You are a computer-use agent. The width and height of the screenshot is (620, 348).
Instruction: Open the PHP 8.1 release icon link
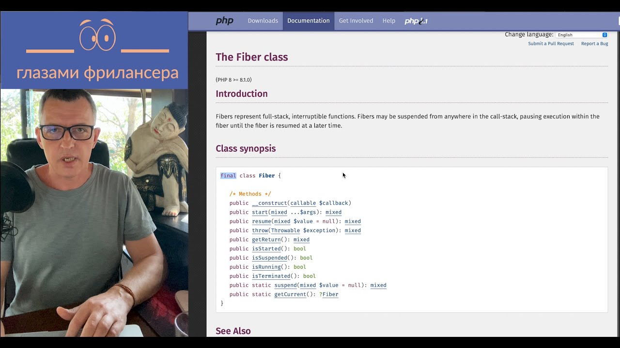[x=416, y=21]
